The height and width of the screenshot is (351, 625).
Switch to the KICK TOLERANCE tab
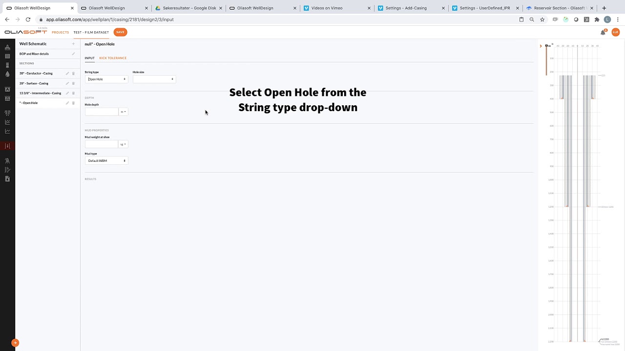[x=113, y=58]
